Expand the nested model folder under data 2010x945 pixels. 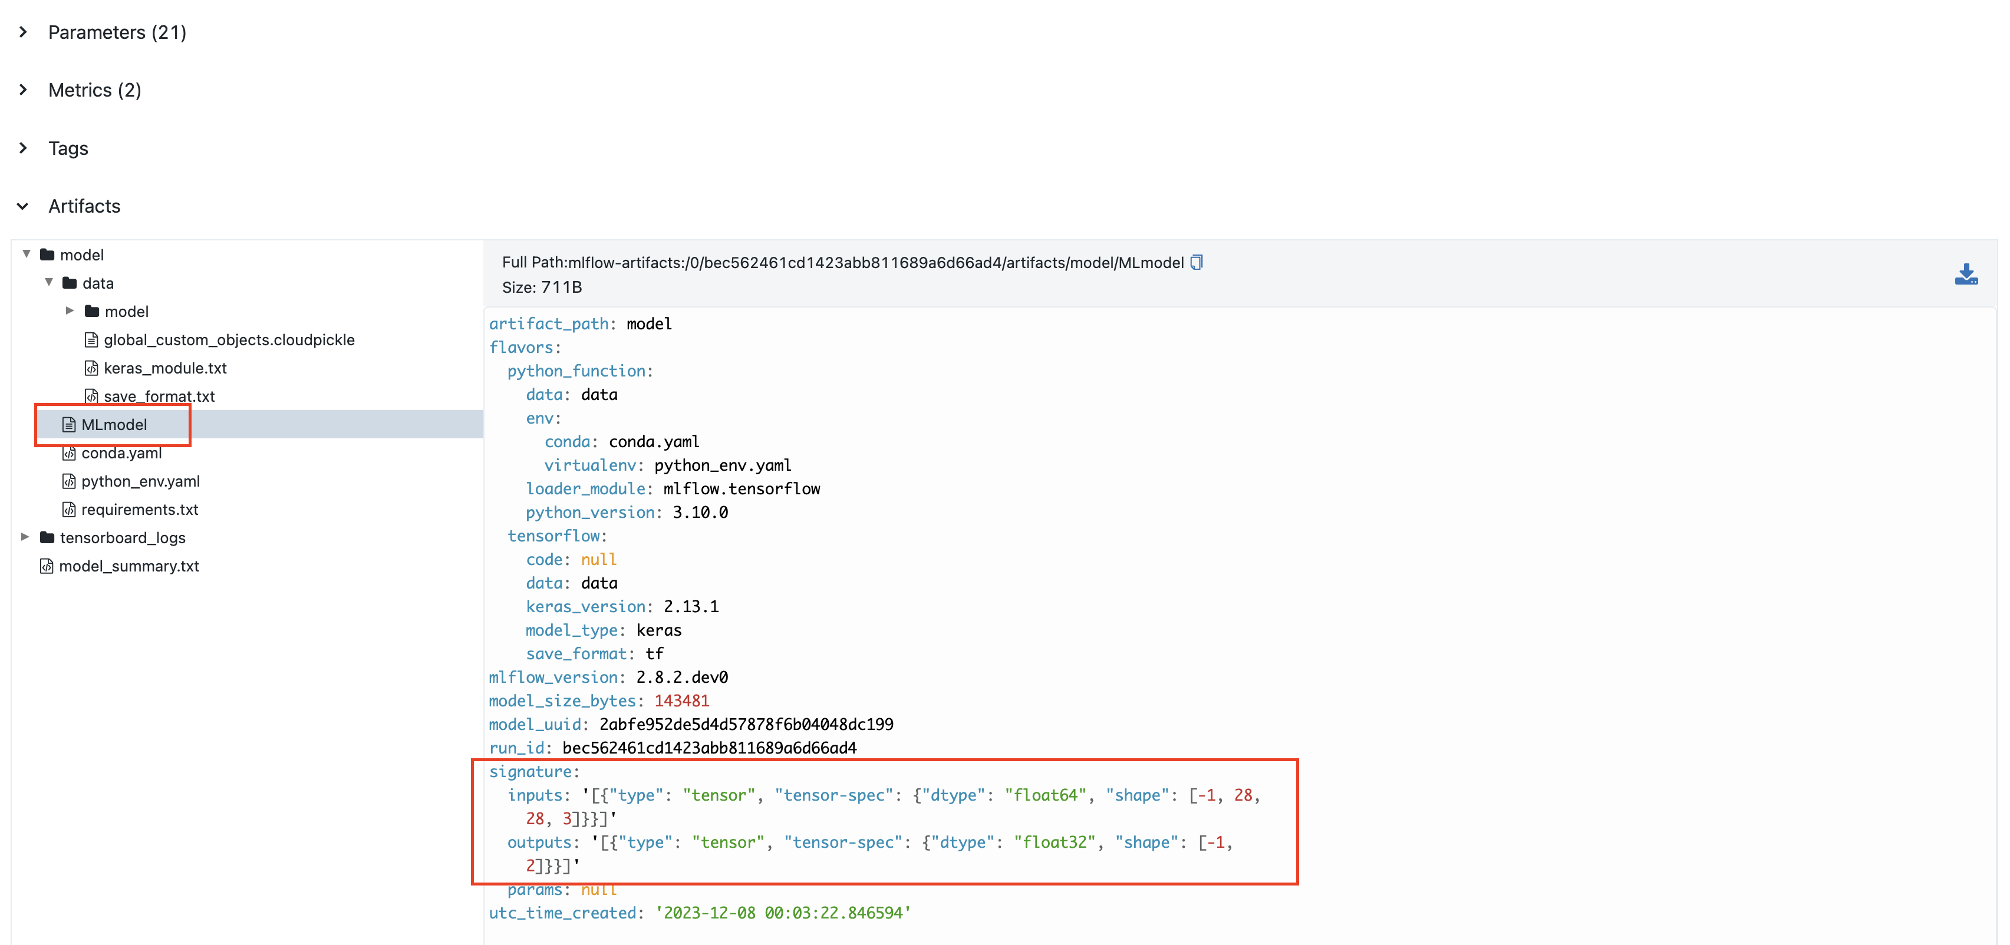(70, 310)
